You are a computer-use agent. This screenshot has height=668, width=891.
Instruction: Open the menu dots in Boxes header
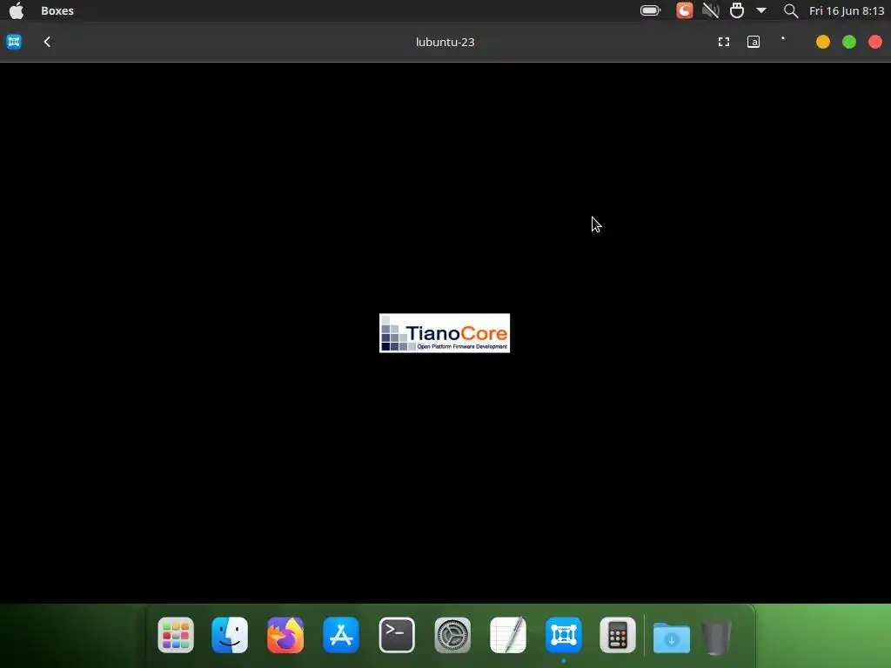coord(783,38)
